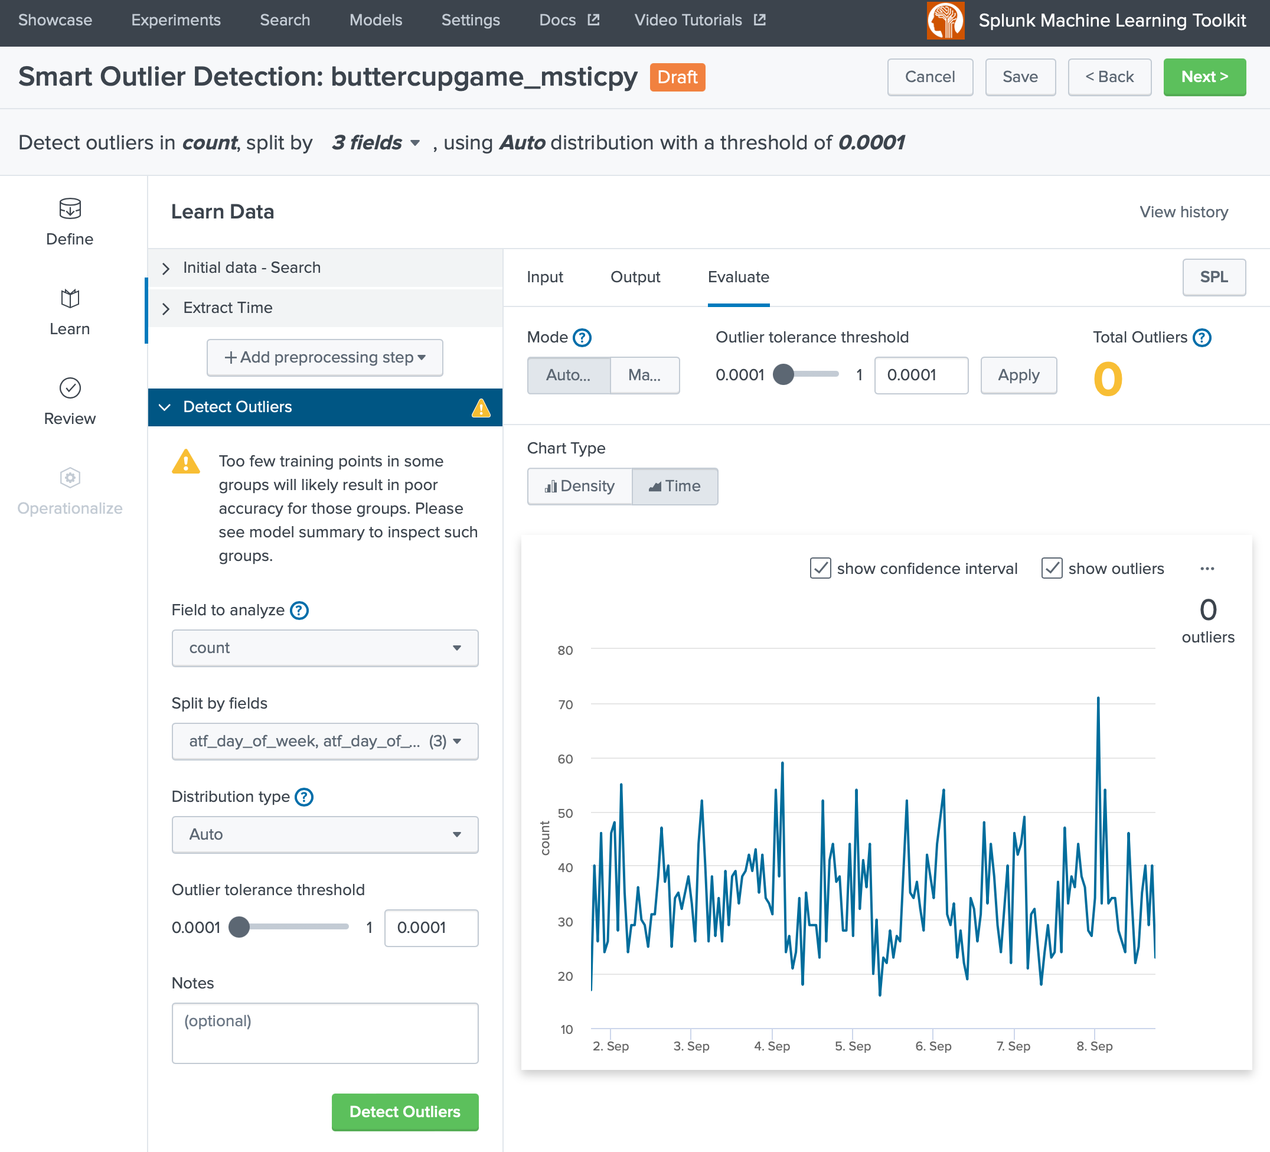Open the chart ellipsis options menu
This screenshot has height=1152, width=1270.
coord(1207,569)
